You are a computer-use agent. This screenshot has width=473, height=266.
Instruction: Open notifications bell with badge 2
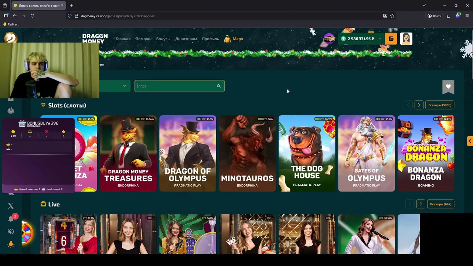[11, 219]
